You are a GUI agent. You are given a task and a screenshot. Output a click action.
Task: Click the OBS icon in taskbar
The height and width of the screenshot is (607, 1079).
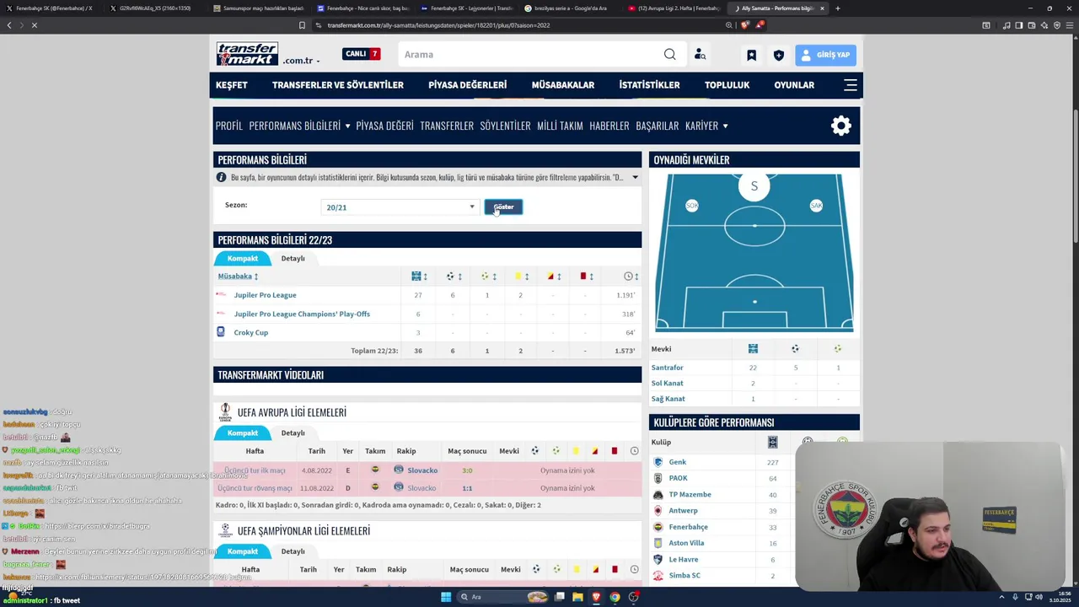point(633,597)
